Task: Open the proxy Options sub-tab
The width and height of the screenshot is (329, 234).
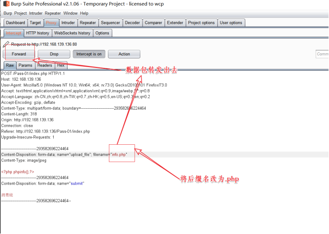Action: (102, 33)
